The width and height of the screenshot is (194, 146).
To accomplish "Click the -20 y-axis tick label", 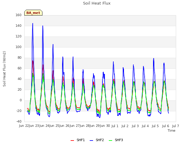I will (x=19, y=111).
